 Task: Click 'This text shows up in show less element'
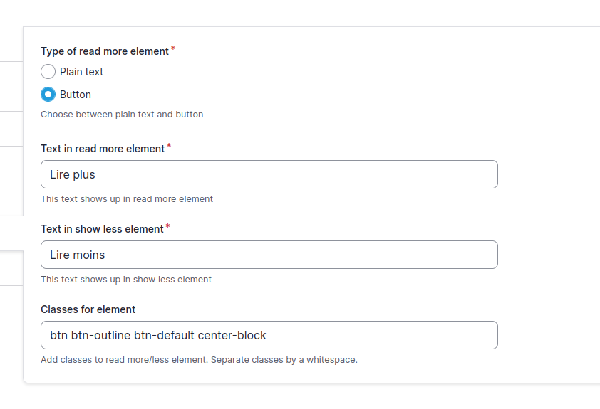[126, 280]
